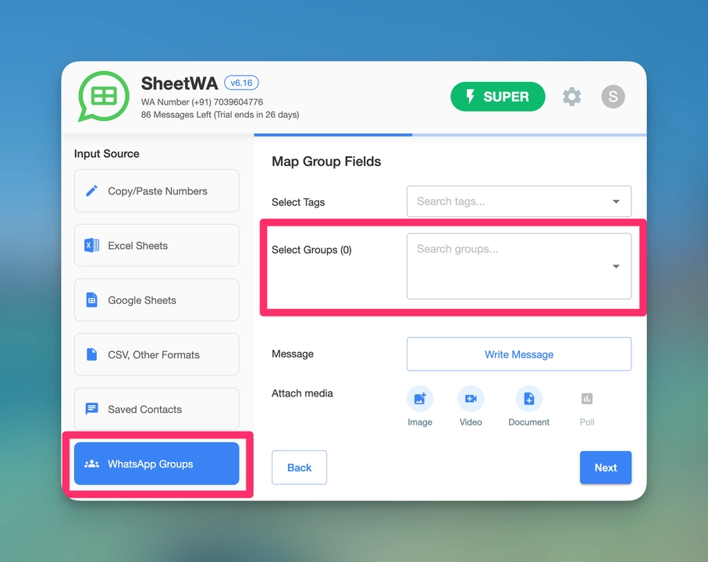This screenshot has height=562, width=708.
Task: Click the Select Groups (0) label
Action: coord(311,250)
